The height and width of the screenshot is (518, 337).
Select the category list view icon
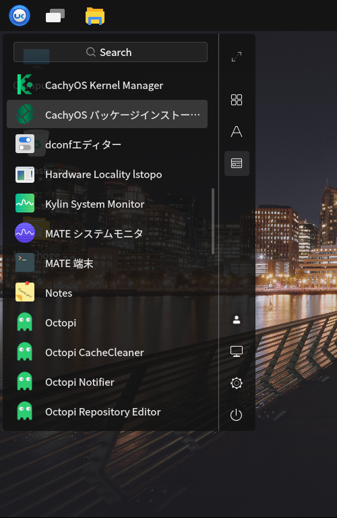pos(237,163)
